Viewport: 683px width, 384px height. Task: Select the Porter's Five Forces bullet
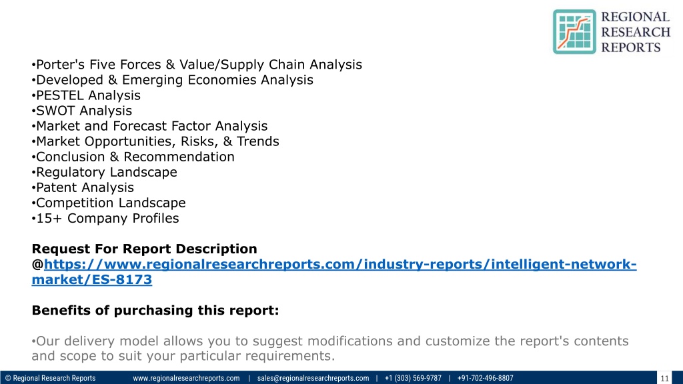coord(197,65)
